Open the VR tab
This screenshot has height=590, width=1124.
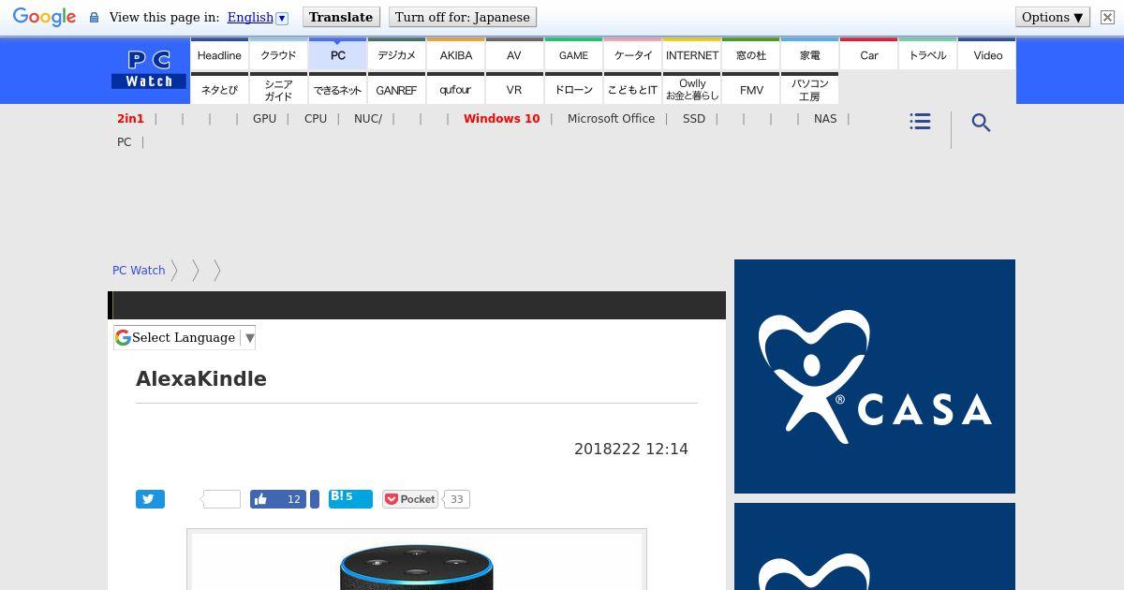[514, 89]
